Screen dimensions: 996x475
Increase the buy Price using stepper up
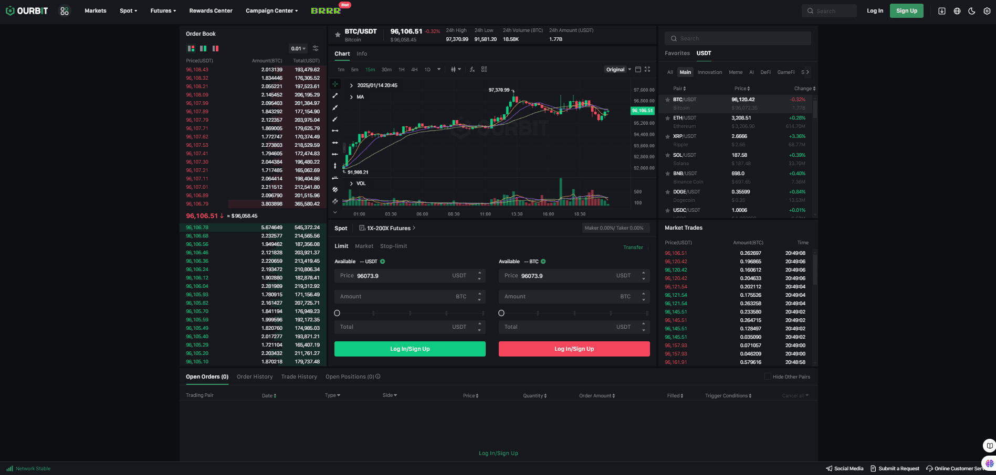point(479,273)
